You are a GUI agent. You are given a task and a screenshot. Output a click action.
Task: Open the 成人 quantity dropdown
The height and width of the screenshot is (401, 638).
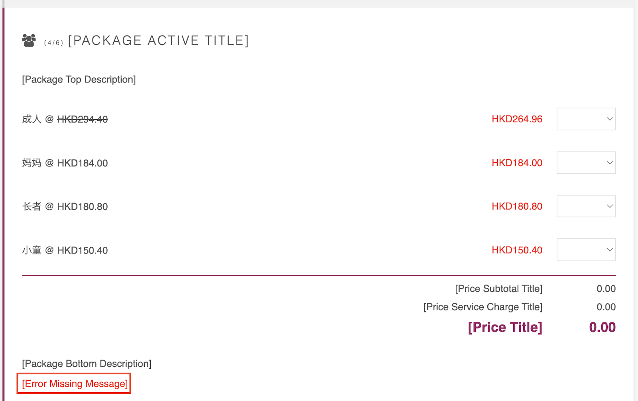coord(586,119)
